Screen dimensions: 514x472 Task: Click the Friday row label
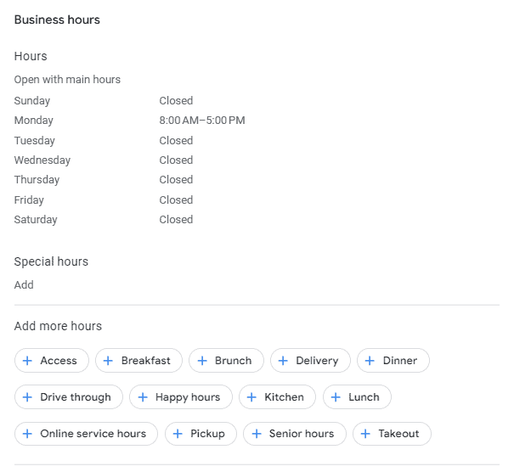click(x=29, y=199)
